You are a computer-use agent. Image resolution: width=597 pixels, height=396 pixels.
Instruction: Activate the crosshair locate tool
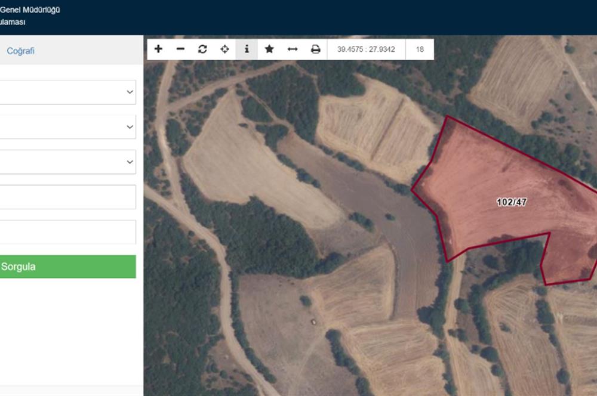point(224,49)
